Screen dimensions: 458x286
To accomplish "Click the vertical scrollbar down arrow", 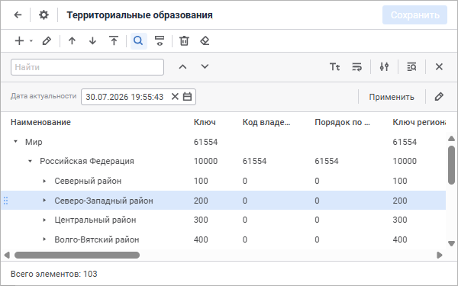I will click(451, 243).
